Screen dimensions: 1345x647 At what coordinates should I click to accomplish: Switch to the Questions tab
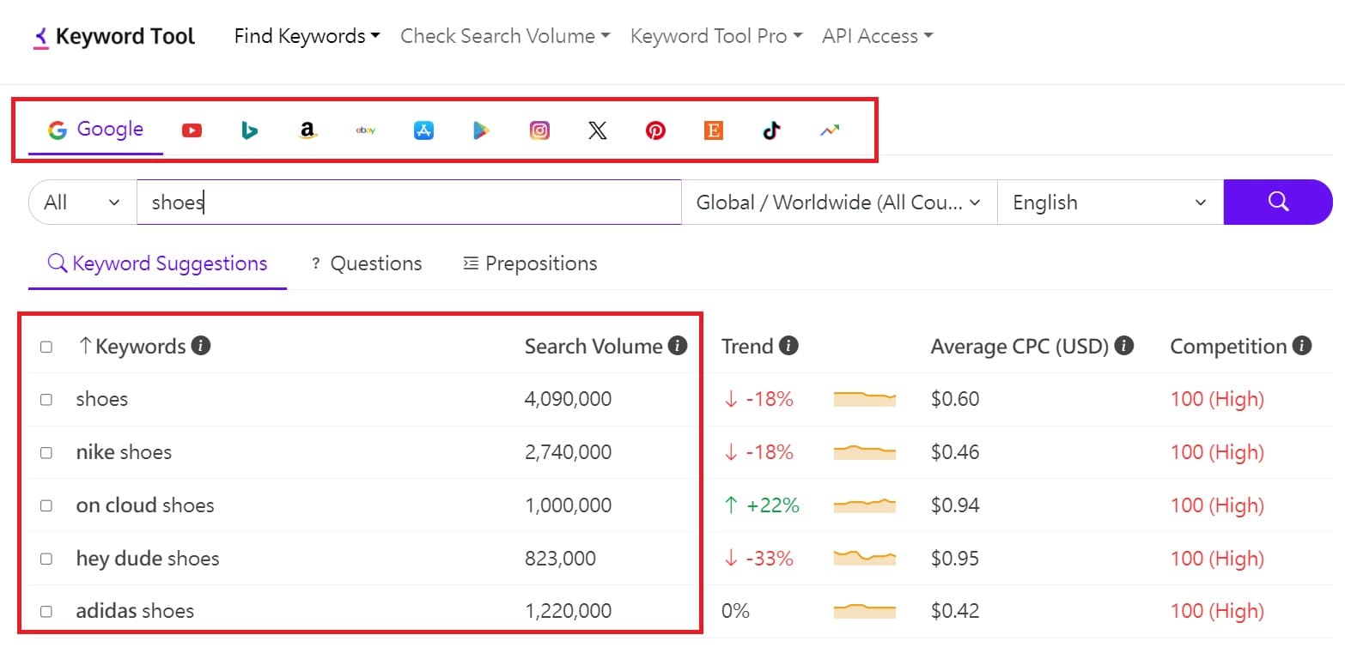[366, 263]
